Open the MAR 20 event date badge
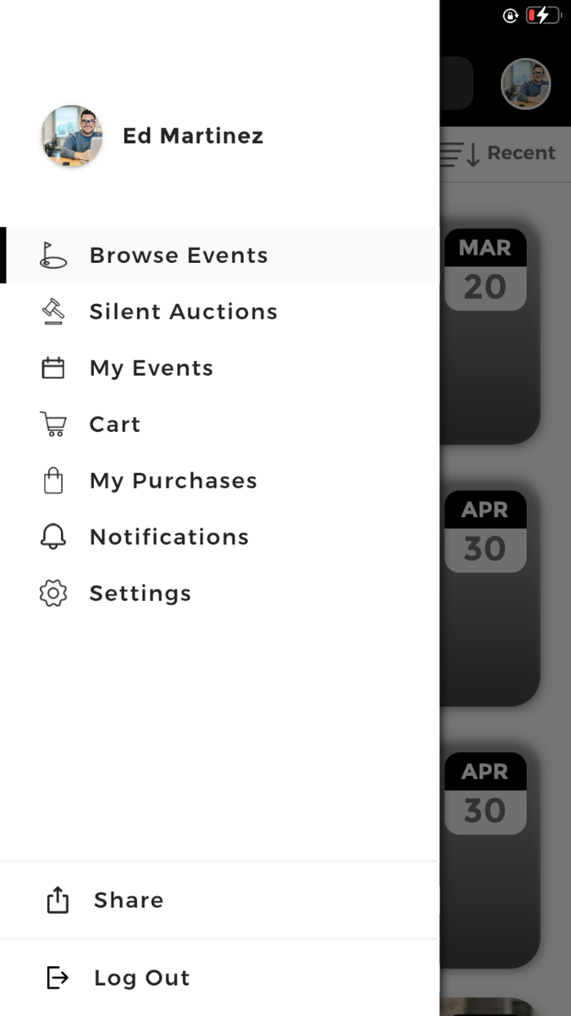The width and height of the screenshot is (571, 1016). 485,268
